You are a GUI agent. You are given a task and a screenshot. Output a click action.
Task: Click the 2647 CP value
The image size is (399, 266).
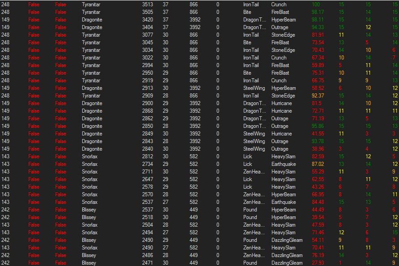(x=147, y=180)
